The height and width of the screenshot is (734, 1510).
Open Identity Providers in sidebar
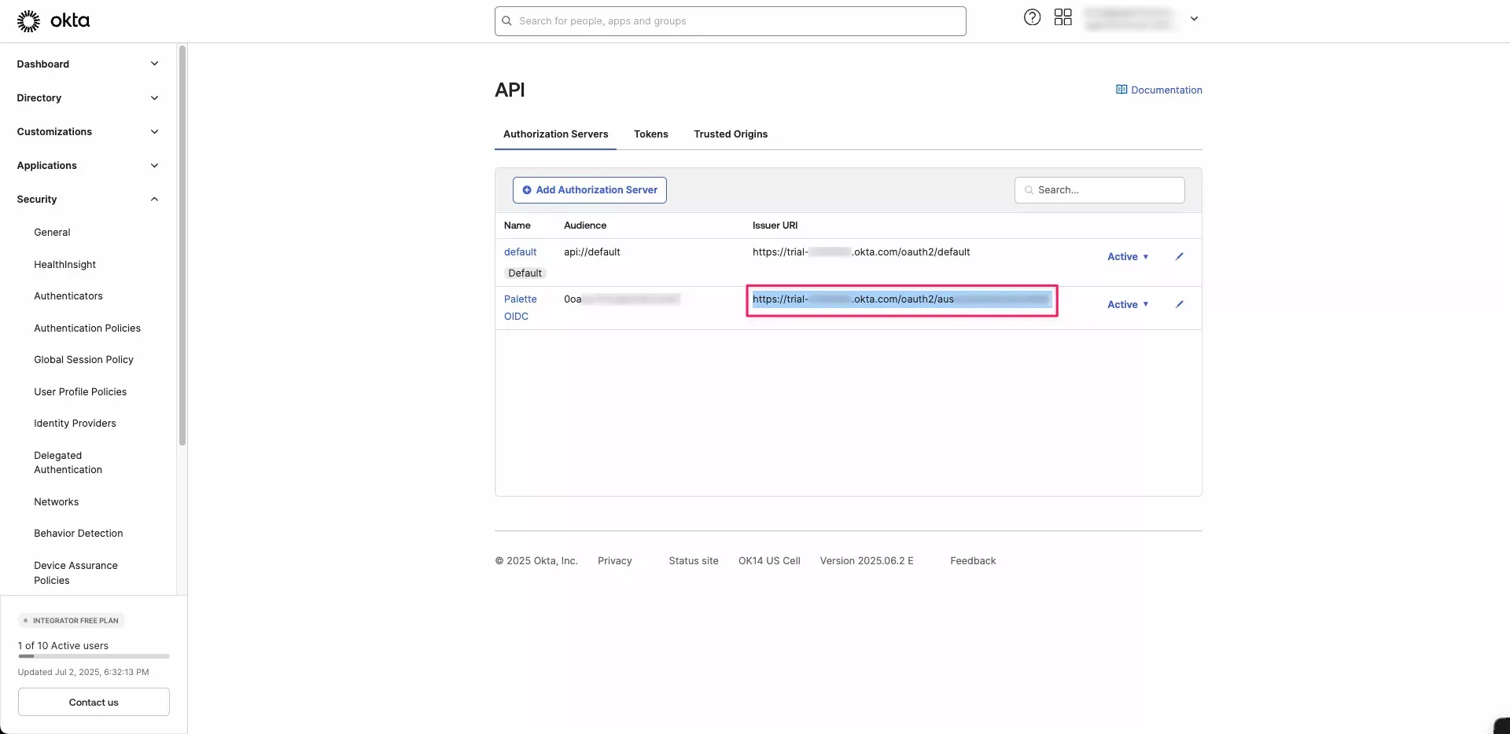click(x=75, y=423)
